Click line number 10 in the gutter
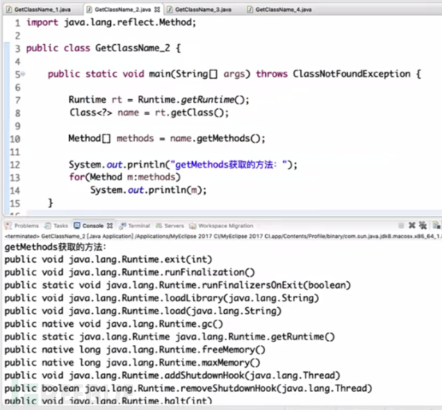442x410 pixels. click(15, 138)
